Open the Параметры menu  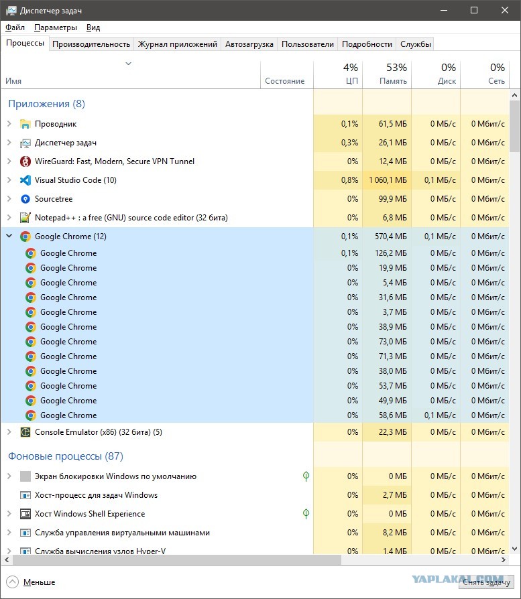56,27
